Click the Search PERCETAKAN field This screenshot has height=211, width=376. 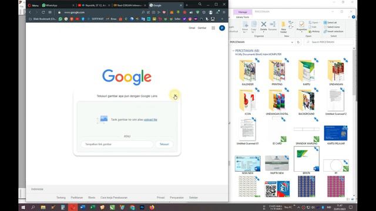point(329,42)
